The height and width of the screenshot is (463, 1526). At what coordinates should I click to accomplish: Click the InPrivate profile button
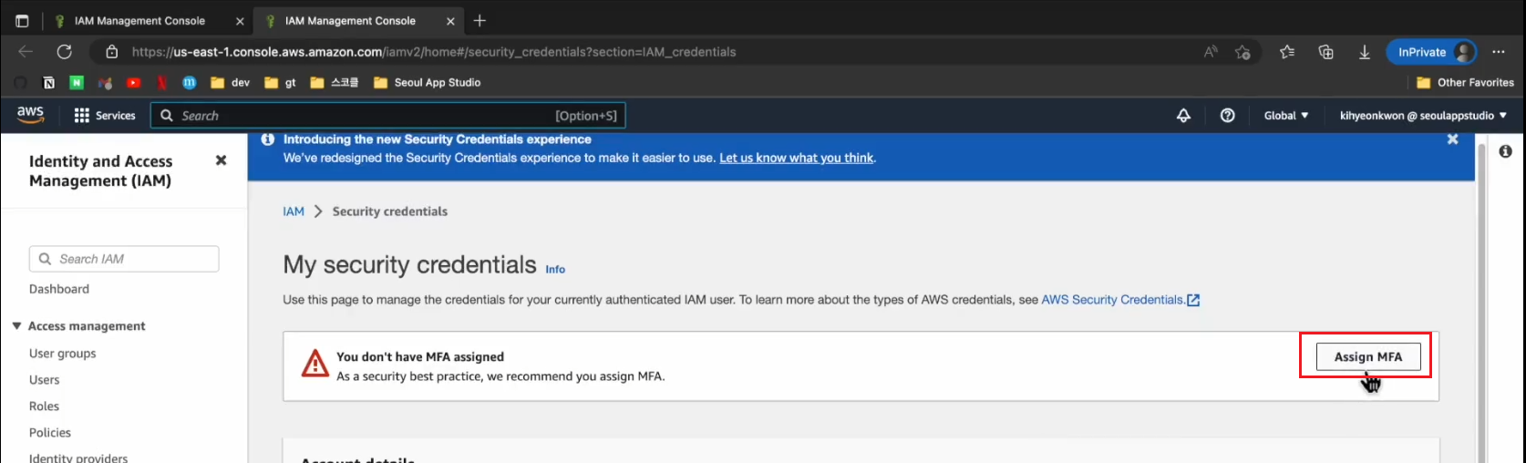pos(1432,52)
